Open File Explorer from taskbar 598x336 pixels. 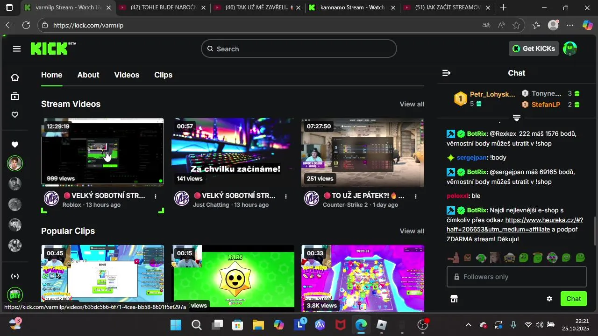258,325
